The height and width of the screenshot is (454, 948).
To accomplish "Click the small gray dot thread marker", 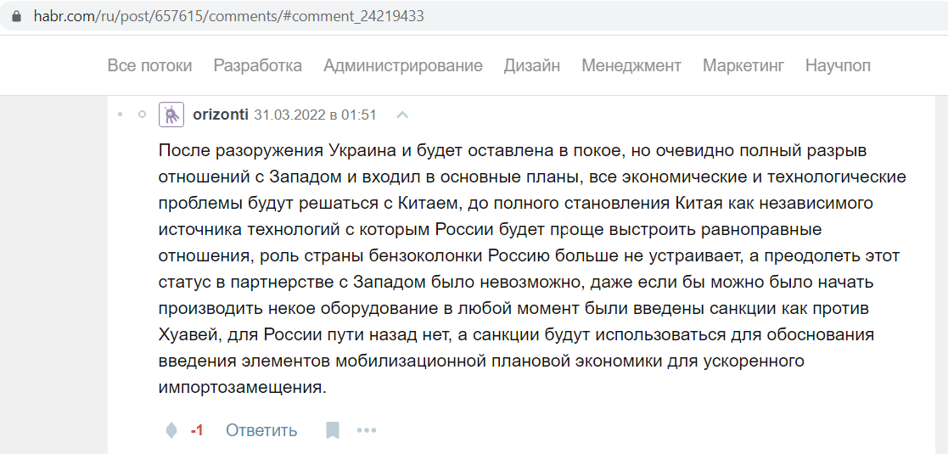I will (121, 115).
